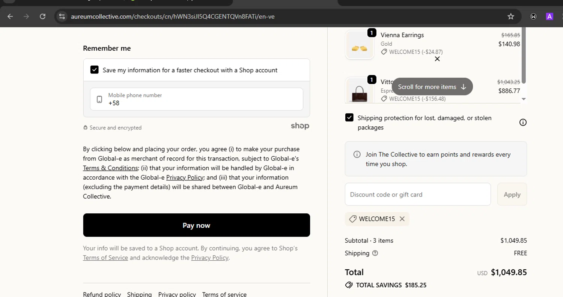Open Shipping protection info icon
This screenshot has height=297, width=563.
(x=523, y=122)
